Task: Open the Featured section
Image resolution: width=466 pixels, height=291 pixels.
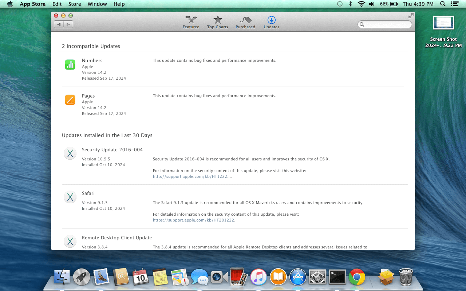Action: click(191, 22)
